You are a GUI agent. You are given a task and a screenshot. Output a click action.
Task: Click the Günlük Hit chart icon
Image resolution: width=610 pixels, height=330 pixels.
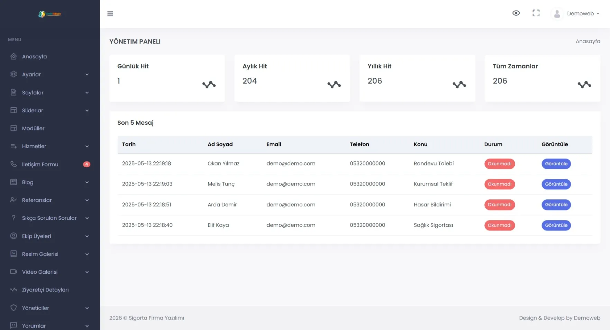209,85
